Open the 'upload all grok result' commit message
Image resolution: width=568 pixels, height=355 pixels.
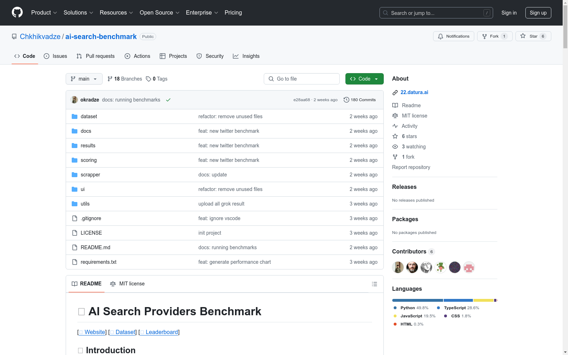tap(222, 204)
